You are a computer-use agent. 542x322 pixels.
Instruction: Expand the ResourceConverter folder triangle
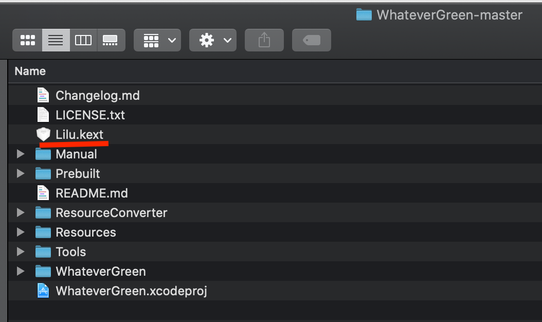[21, 212]
